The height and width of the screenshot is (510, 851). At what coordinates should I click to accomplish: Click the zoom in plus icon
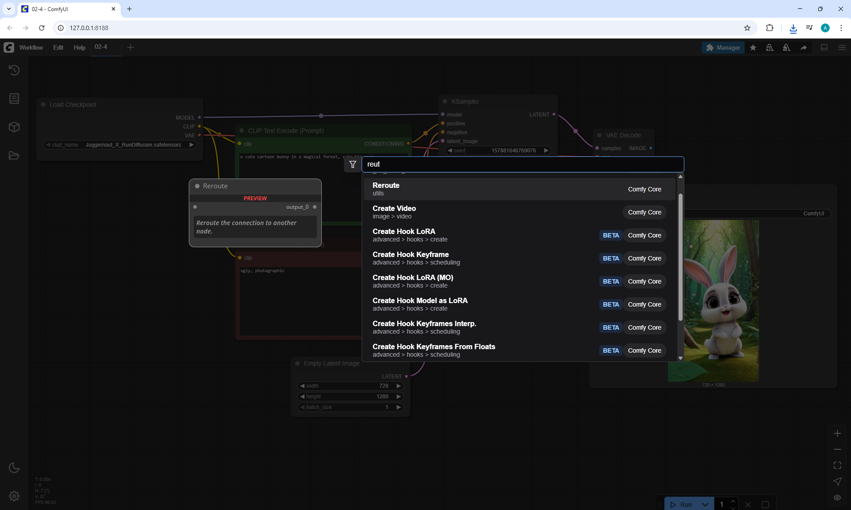[837, 433]
